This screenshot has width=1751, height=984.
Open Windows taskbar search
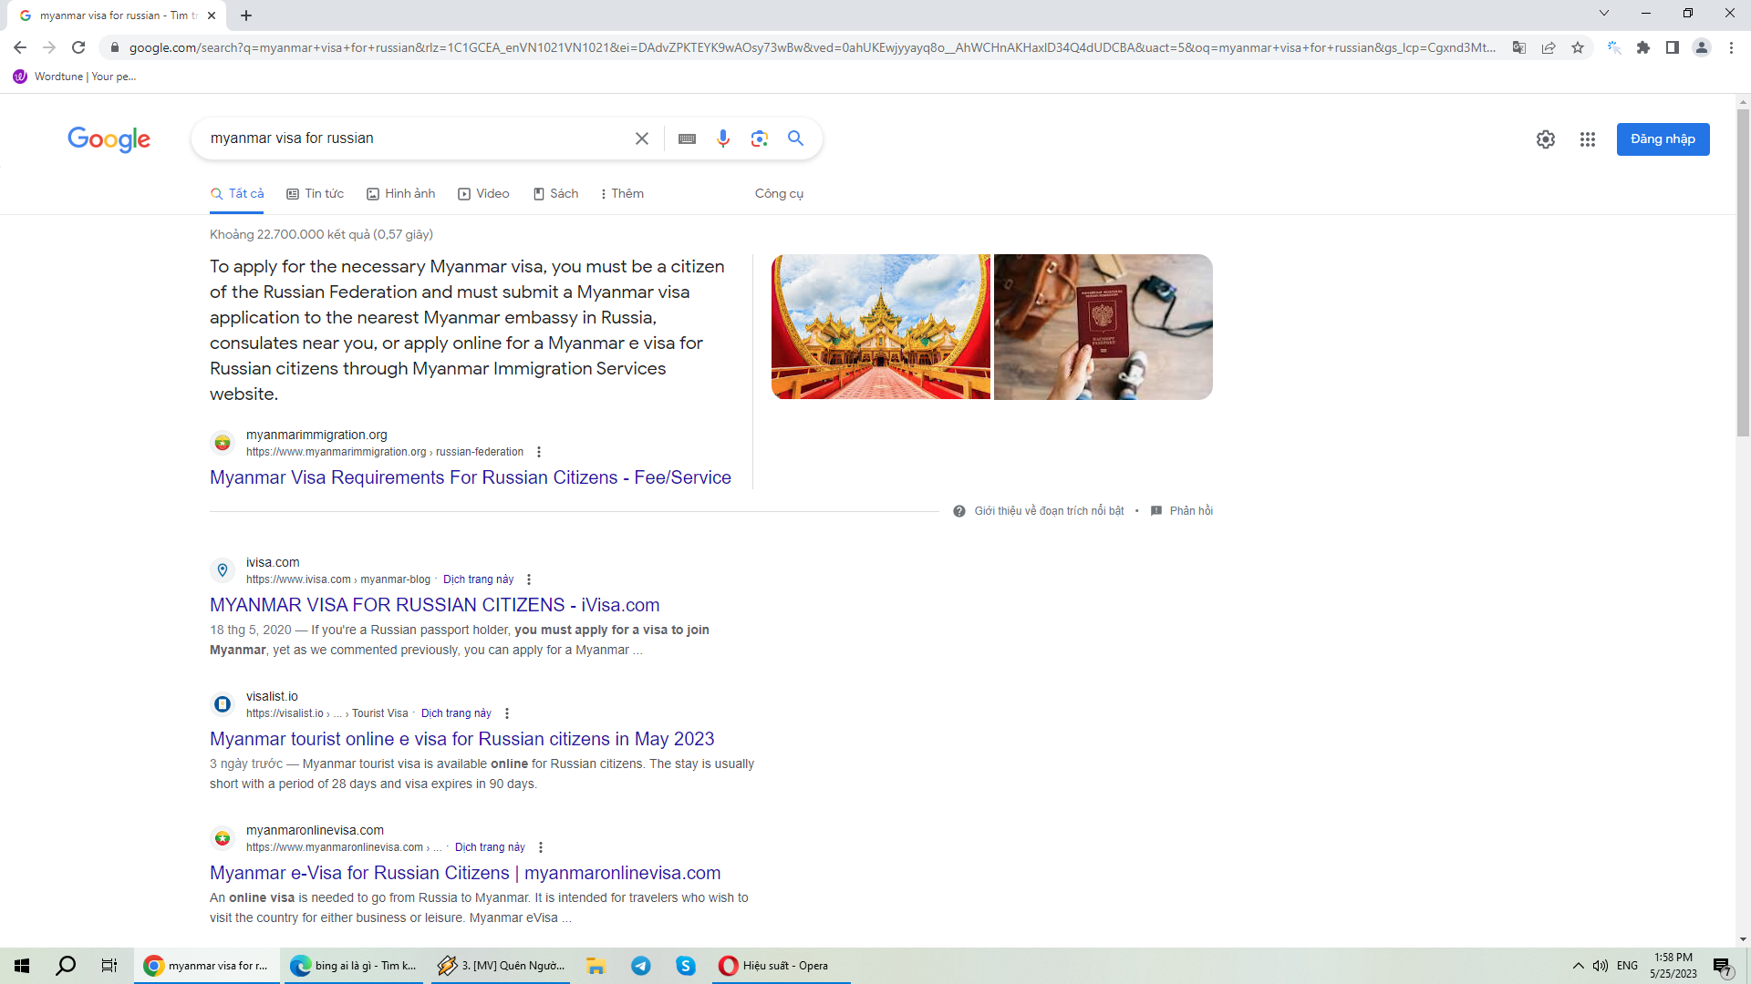[66, 966]
